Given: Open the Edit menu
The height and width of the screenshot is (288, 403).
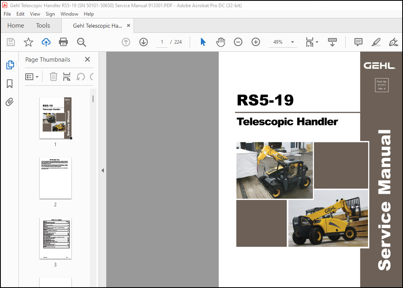Looking at the screenshot, I should tap(20, 14).
